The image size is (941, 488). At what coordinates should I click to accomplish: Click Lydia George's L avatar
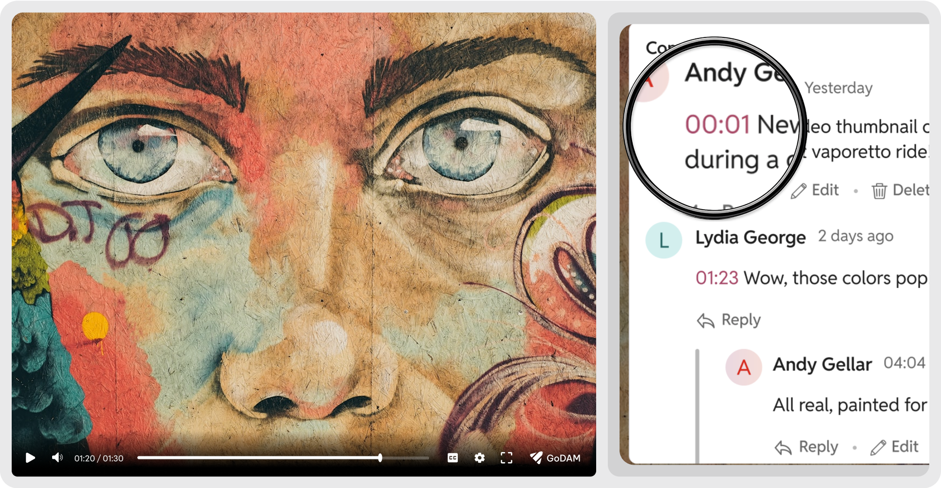click(x=663, y=240)
